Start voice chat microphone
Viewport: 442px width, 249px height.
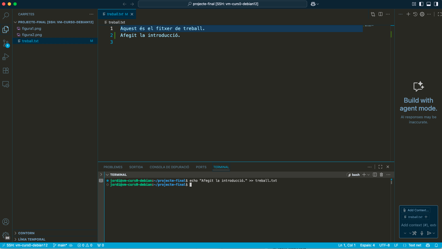422,233
